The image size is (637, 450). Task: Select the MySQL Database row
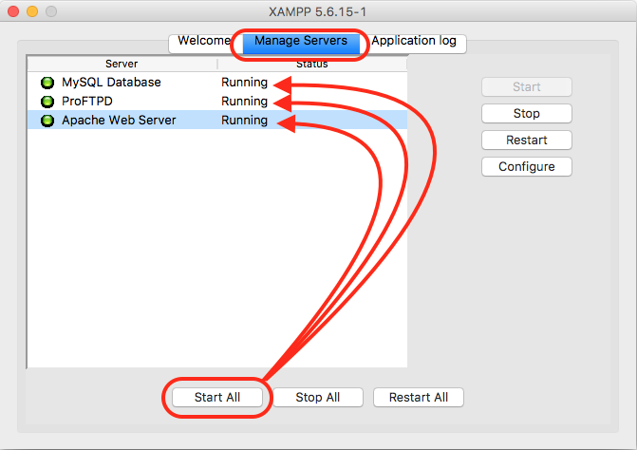pos(217,83)
